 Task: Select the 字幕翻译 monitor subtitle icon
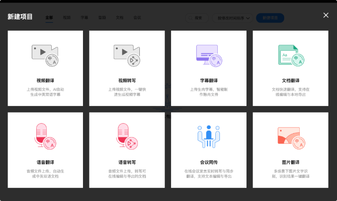[209, 55]
